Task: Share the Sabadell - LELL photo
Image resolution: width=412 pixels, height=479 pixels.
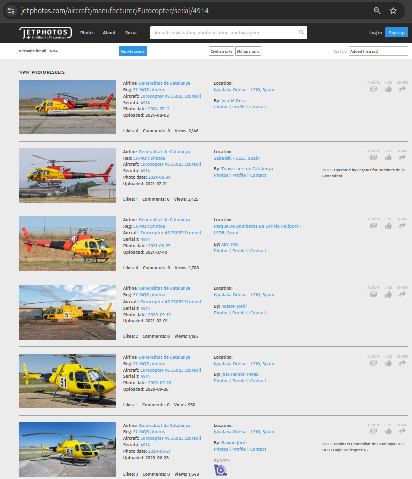Action: point(402,158)
